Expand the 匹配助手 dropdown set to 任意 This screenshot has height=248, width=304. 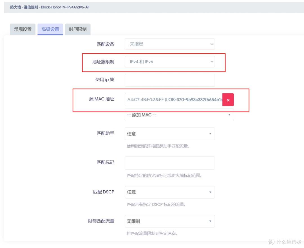[170, 134]
